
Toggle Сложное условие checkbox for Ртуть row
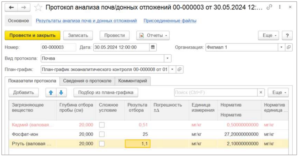pyautogui.click(x=102, y=144)
